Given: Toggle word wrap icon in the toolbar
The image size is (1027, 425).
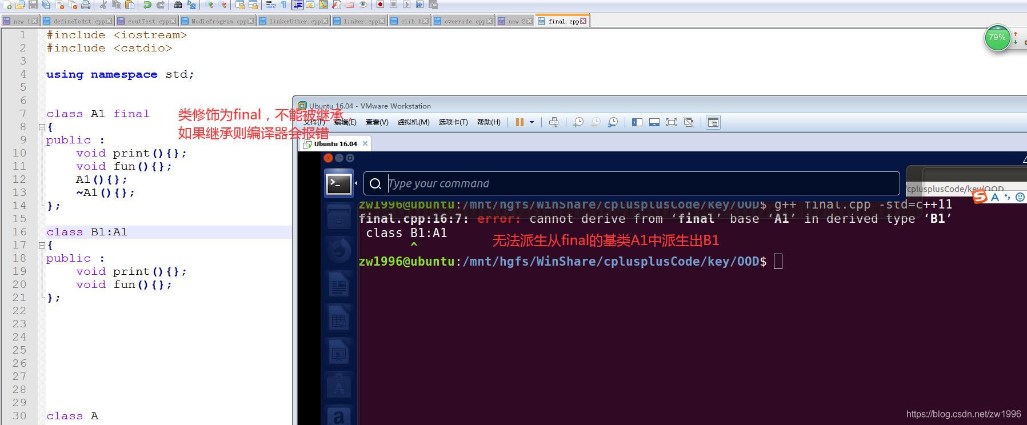Looking at the screenshot, I should coord(271,5).
